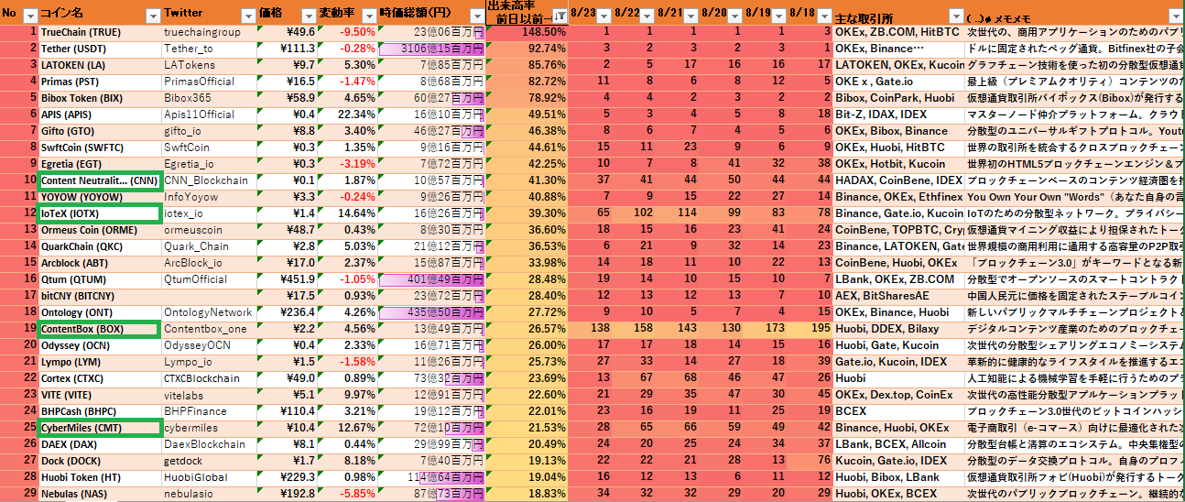Open the メモメモ column filter dropdown
Image resolution: width=1185 pixels, height=502 pixels.
tap(1175, 16)
